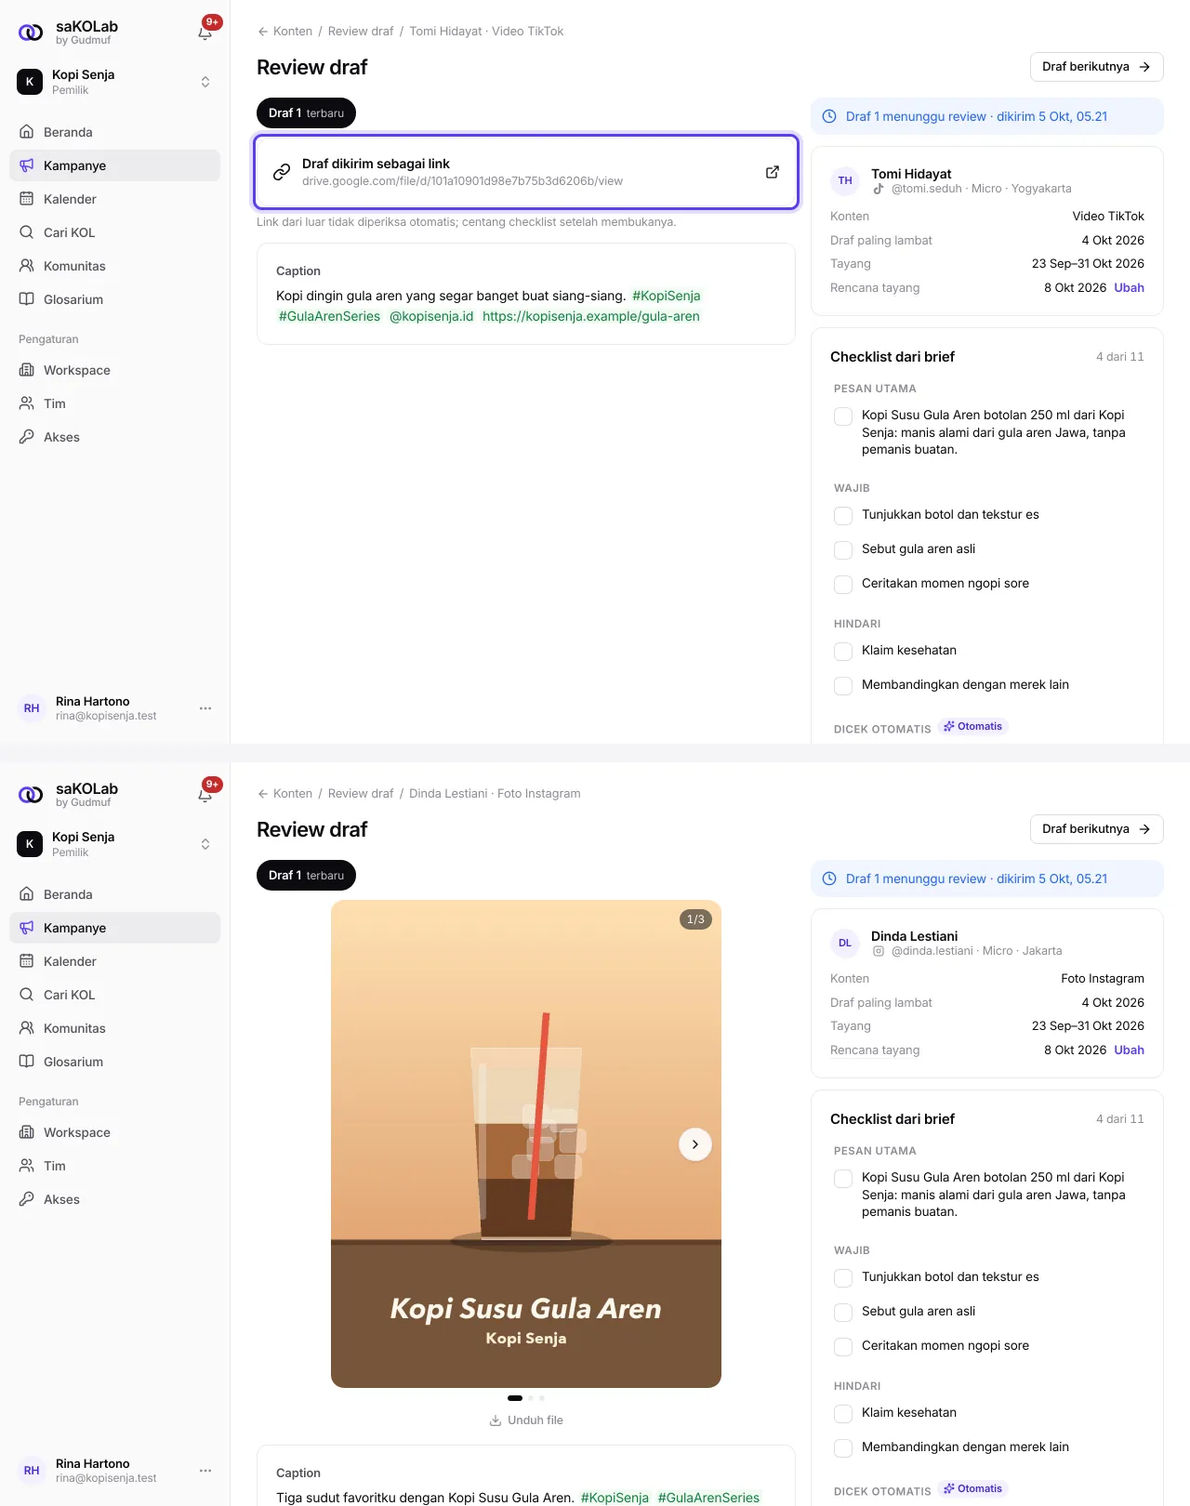Open Komunitas on Dinda Lestiani page sidebar
Screen dimensions: 1190x1506
[x=114, y=1028]
